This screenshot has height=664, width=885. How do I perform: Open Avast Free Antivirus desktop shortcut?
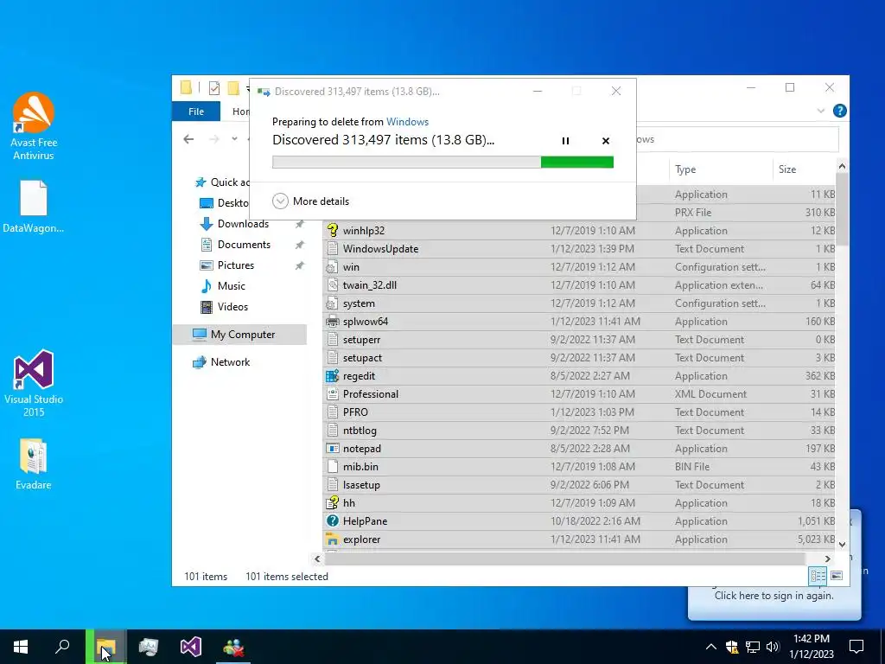[x=34, y=126]
